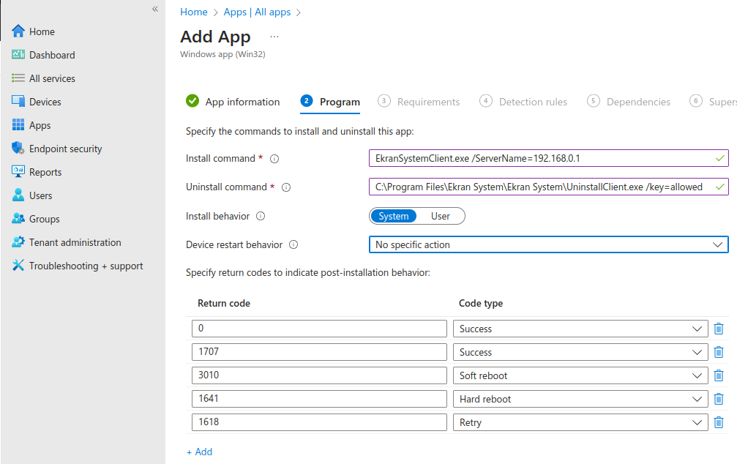
Task: Open Tenant administration in sidebar
Action: 75,242
